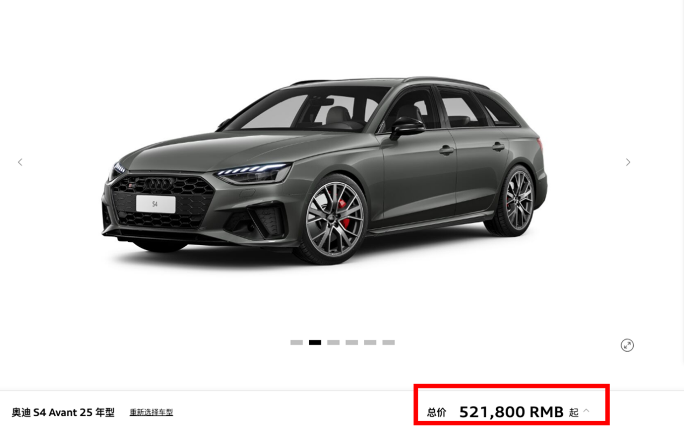Jump to the fourth carousel indicator dash

[x=351, y=342]
